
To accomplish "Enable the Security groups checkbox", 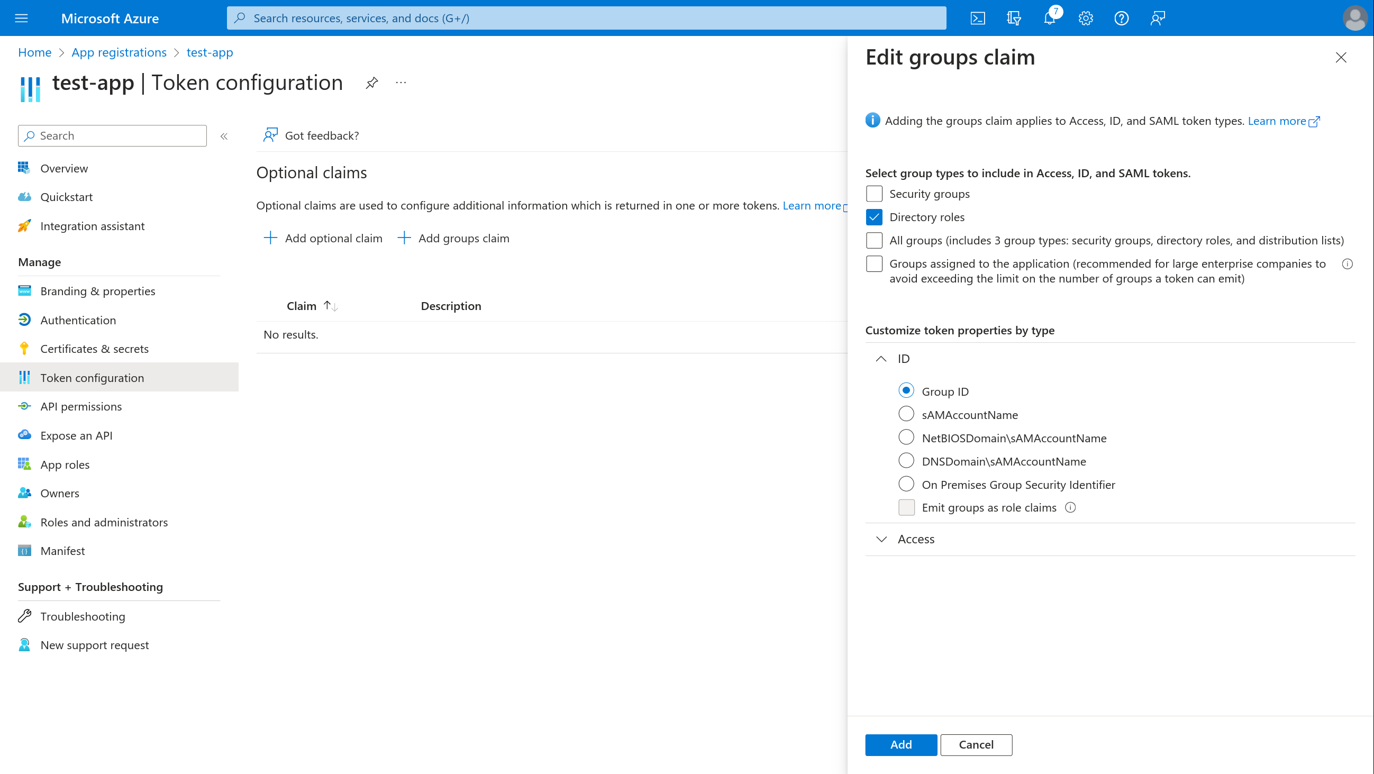I will pos(874,194).
